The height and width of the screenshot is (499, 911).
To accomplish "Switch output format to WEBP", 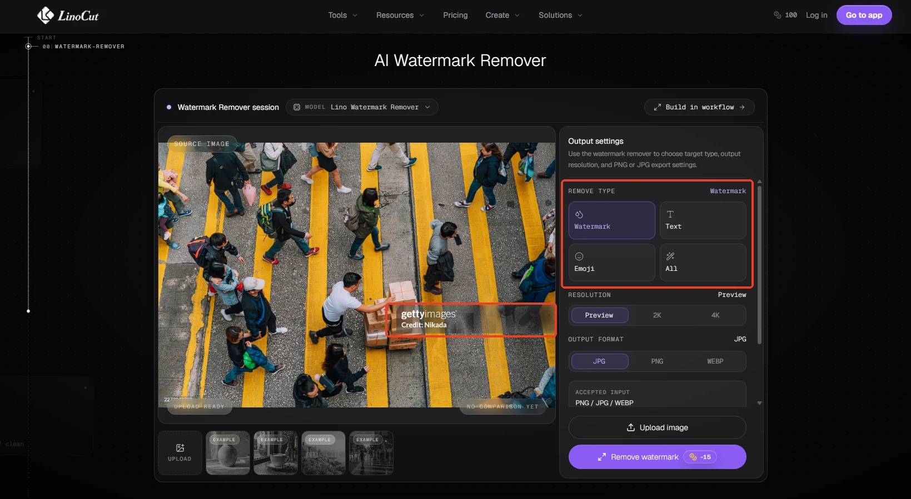I will [715, 361].
